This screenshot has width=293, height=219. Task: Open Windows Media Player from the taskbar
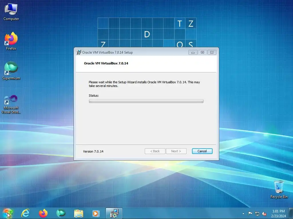click(x=96, y=213)
